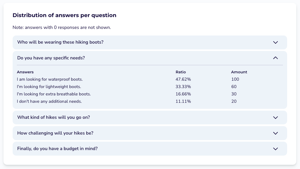Click the 'Distribution of answers per question' heading
The width and height of the screenshot is (300, 169).
[x=64, y=15]
